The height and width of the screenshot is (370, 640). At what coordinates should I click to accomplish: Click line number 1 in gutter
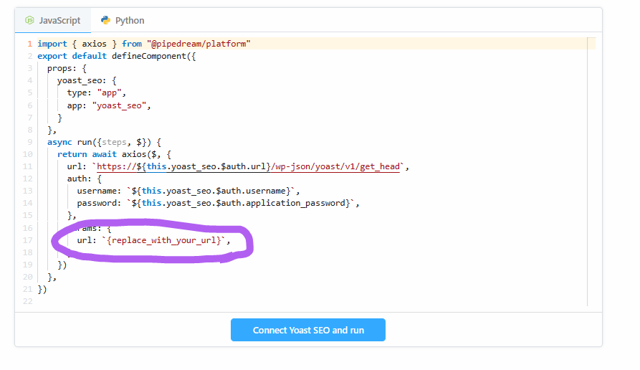tap(29, 44)
